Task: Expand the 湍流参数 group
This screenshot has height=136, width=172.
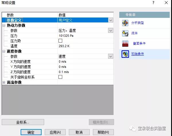Action: click(4, 82)
